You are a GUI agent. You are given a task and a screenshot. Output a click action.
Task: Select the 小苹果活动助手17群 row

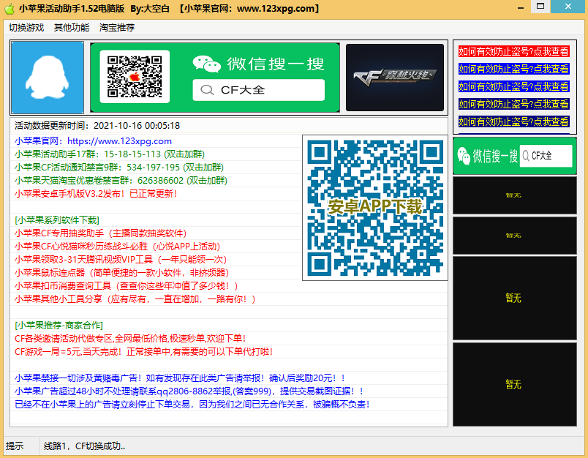pos(110,154)
